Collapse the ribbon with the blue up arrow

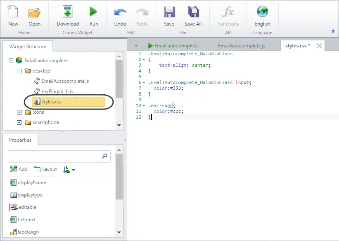(x=333, y=31)
